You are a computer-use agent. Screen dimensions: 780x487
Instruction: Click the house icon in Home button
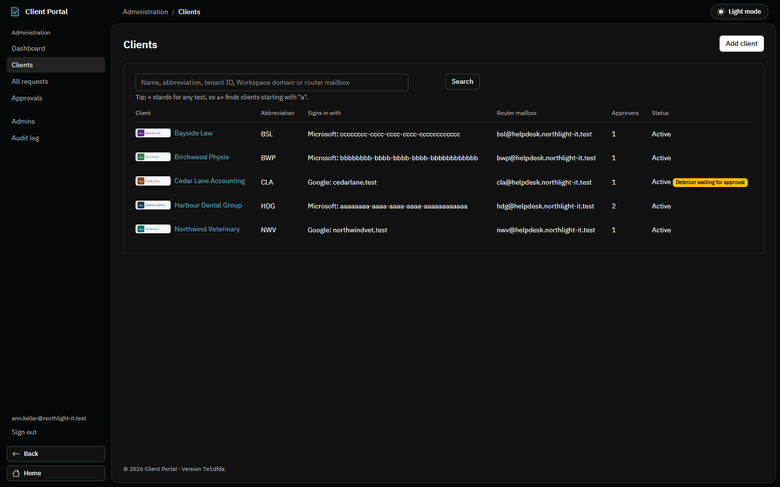click(x=16, y=473)
